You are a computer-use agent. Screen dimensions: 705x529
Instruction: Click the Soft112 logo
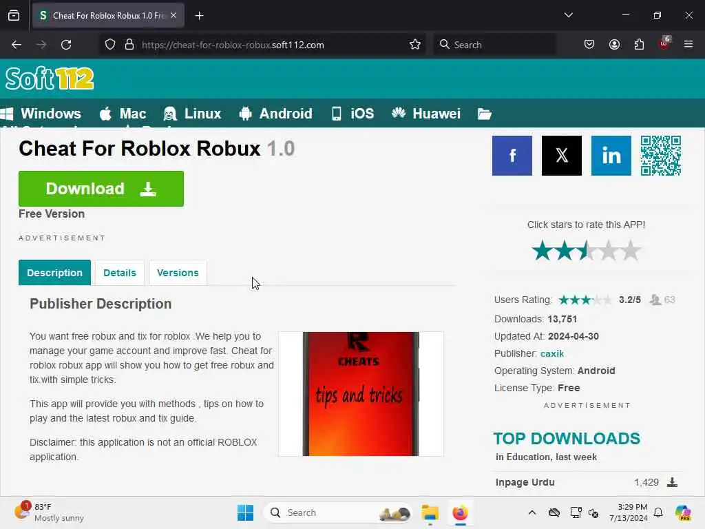click(50, 79)
